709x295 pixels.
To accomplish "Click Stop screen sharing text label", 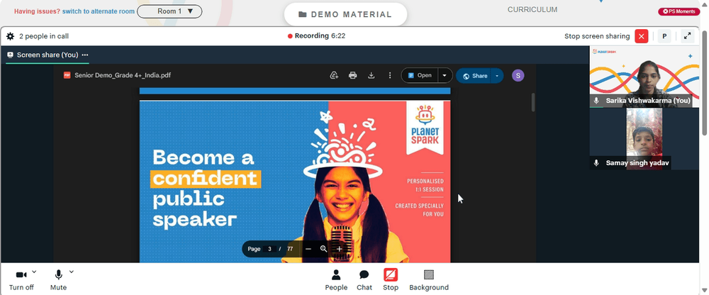I will (597, 36).
